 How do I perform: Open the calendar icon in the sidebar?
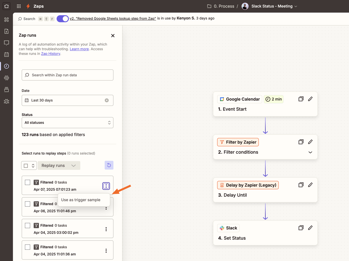(6, 55)
